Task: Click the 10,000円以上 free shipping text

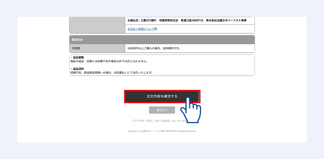Action: click(x=154, y=48)
